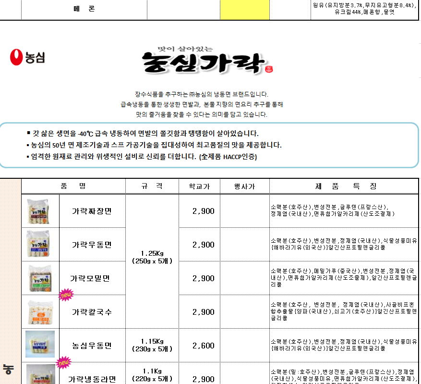Screen dimensions: 421x384
Task: Select the 가락우동면 product image
Action: click(x=38, y=244)
